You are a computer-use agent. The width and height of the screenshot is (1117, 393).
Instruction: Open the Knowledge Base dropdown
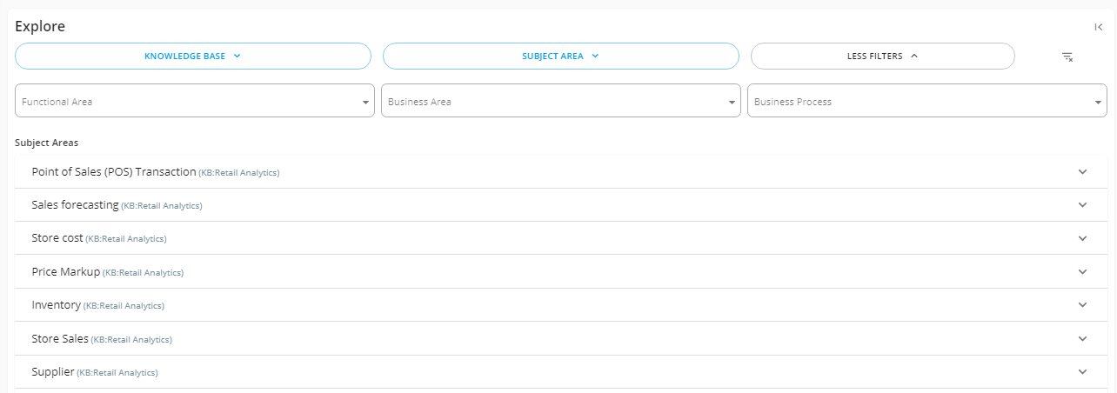(193, 56)
